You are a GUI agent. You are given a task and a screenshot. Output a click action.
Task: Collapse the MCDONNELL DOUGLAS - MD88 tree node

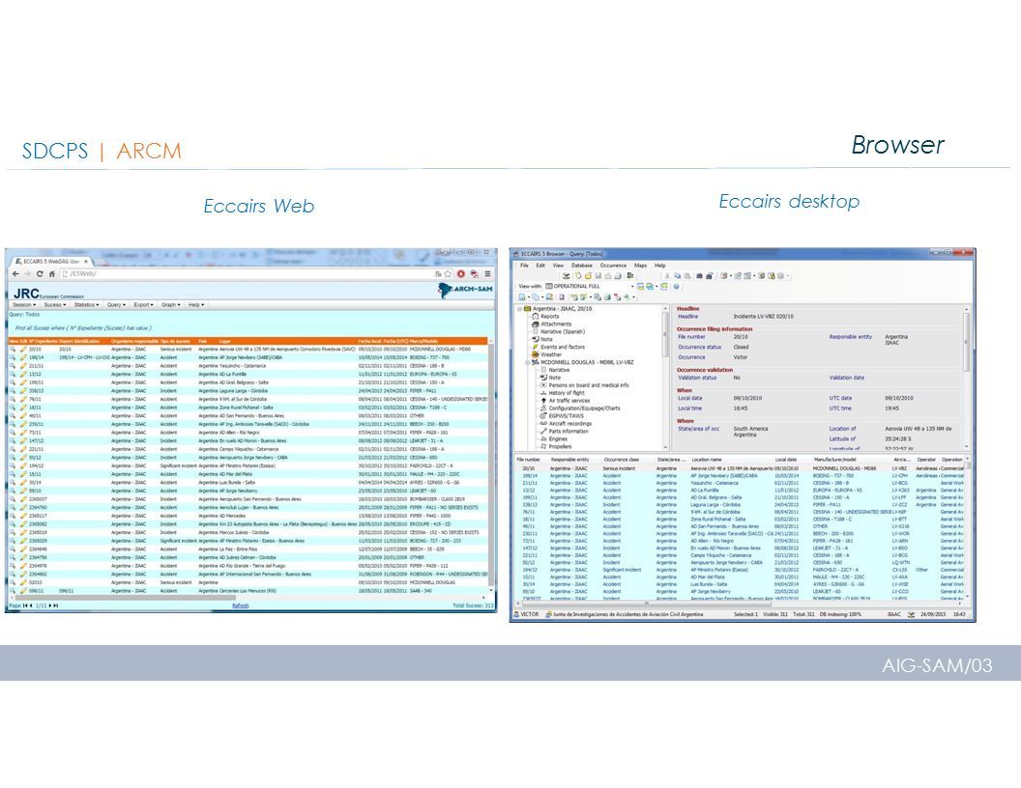pos(528,362)
